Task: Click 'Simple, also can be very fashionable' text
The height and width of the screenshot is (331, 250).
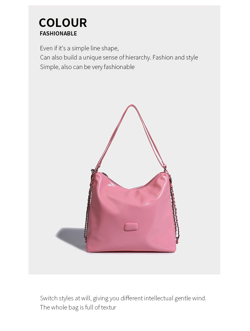Action: pos(87,67)
